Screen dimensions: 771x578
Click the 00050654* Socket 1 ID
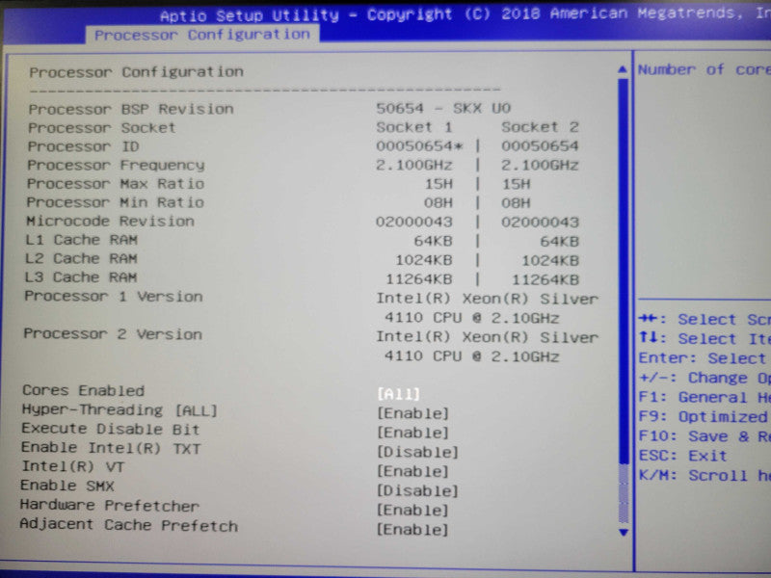(419, 146)
